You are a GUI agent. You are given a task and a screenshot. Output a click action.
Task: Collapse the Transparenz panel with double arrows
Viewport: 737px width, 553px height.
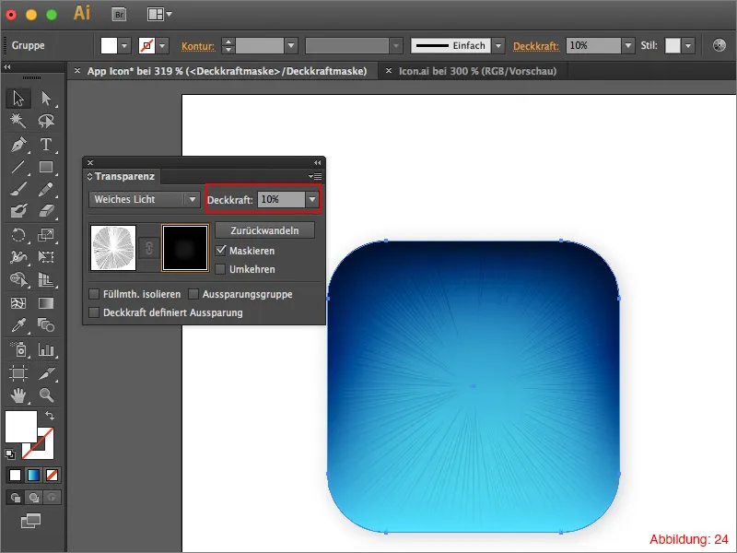point(317,163)
